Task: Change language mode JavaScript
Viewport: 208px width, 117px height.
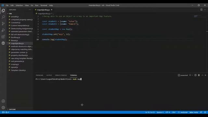Action: [183, 112]
